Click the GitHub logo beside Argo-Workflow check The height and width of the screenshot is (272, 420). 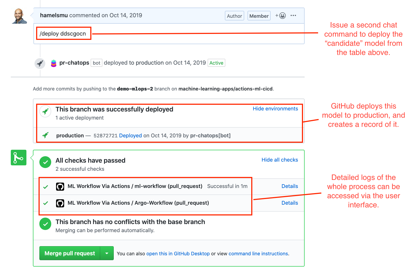click(60, 203)
